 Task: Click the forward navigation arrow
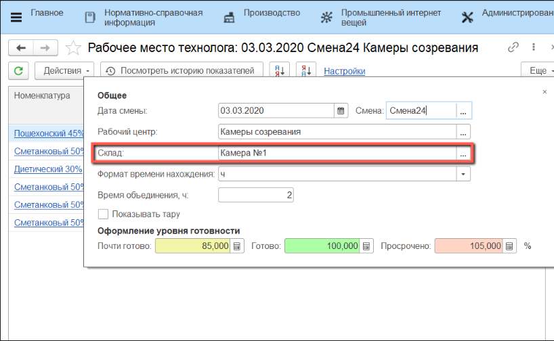[45, 48]
